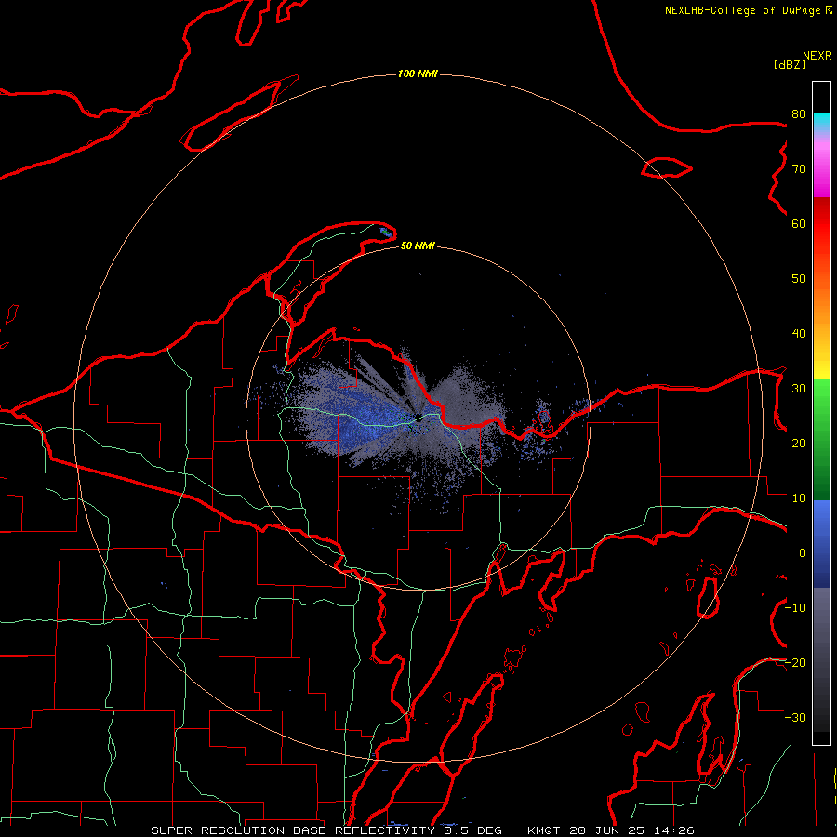Click the blue segment of color bar
837x837 pixels.
click(821, 542)
